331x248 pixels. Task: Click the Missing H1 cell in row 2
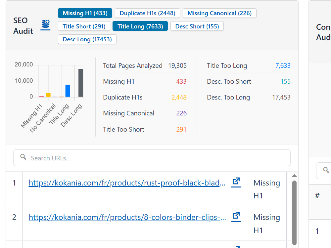coord(267,224)
